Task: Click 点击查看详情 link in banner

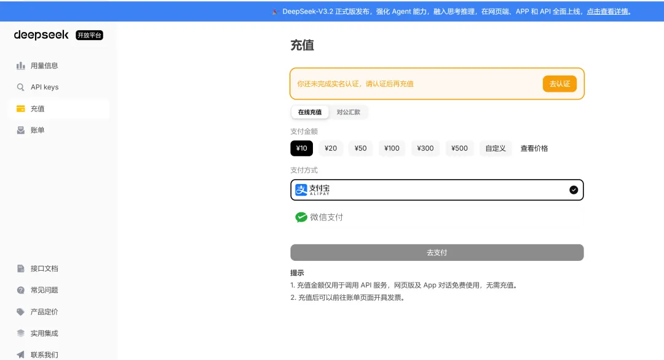Action: [x=607, y=12]
